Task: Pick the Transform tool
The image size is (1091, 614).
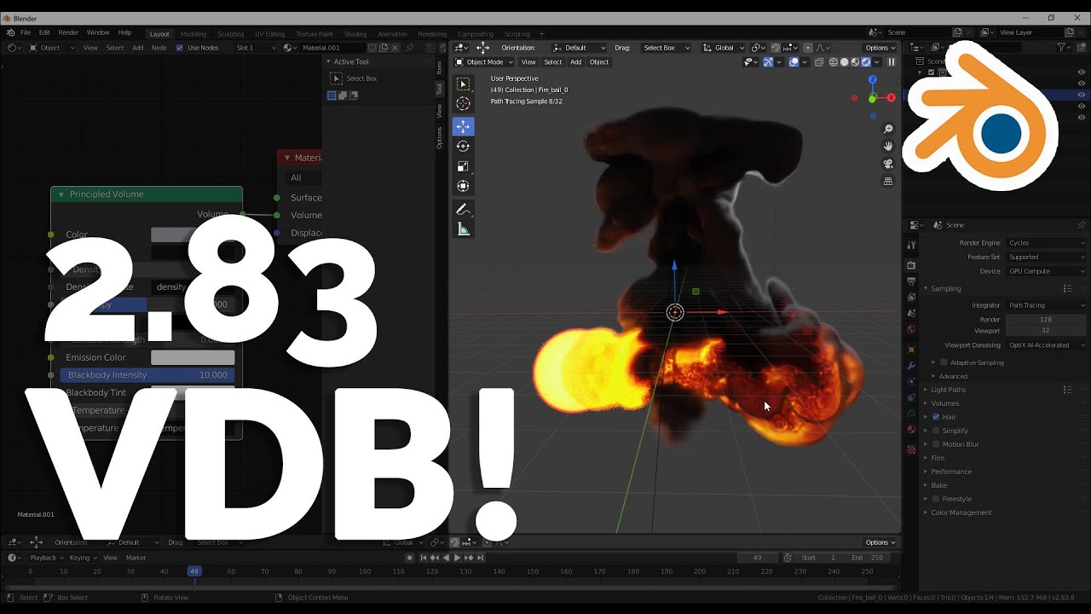Action: [x=463, y=186]
